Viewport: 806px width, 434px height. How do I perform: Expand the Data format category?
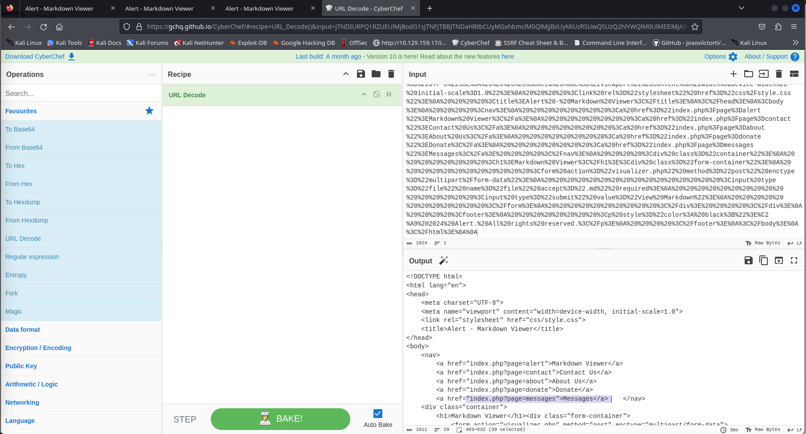click(81, 330)
